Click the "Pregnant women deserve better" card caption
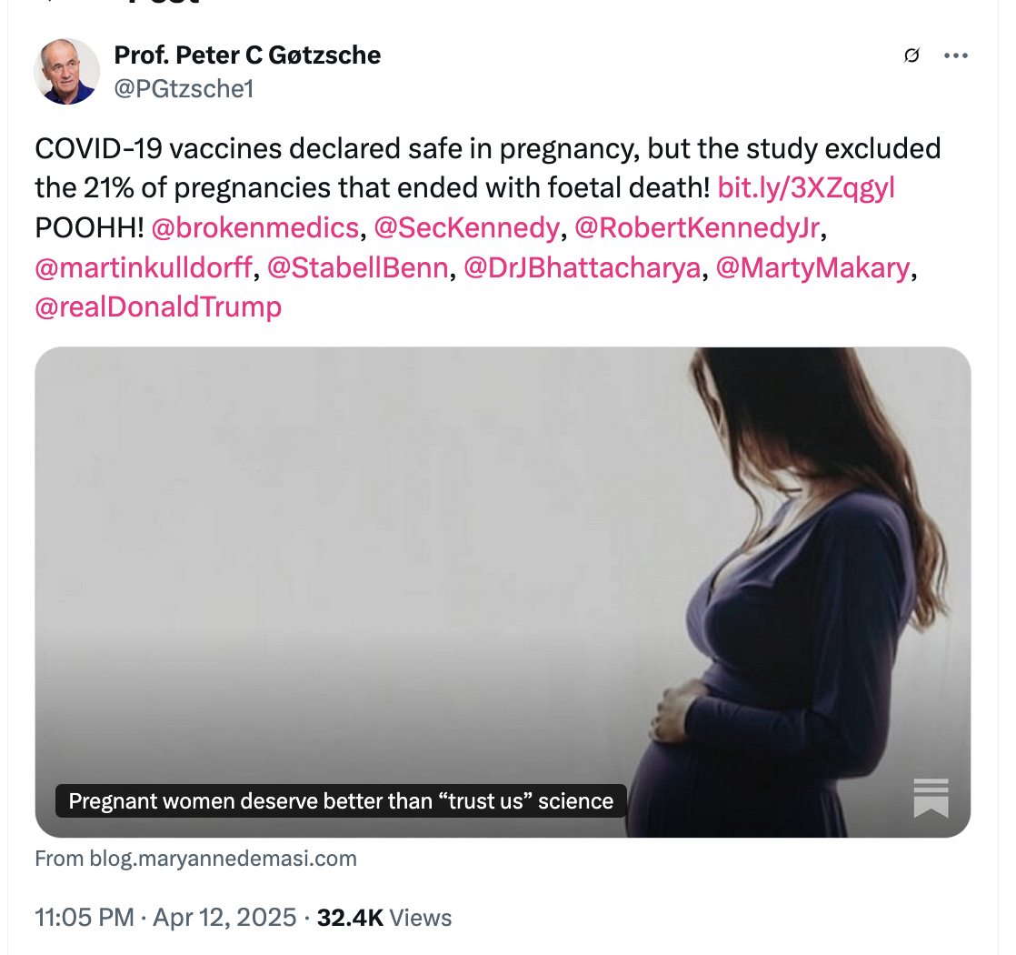Screen dimensions: 1016x955 pyautogui.click(x=341, y=801)
